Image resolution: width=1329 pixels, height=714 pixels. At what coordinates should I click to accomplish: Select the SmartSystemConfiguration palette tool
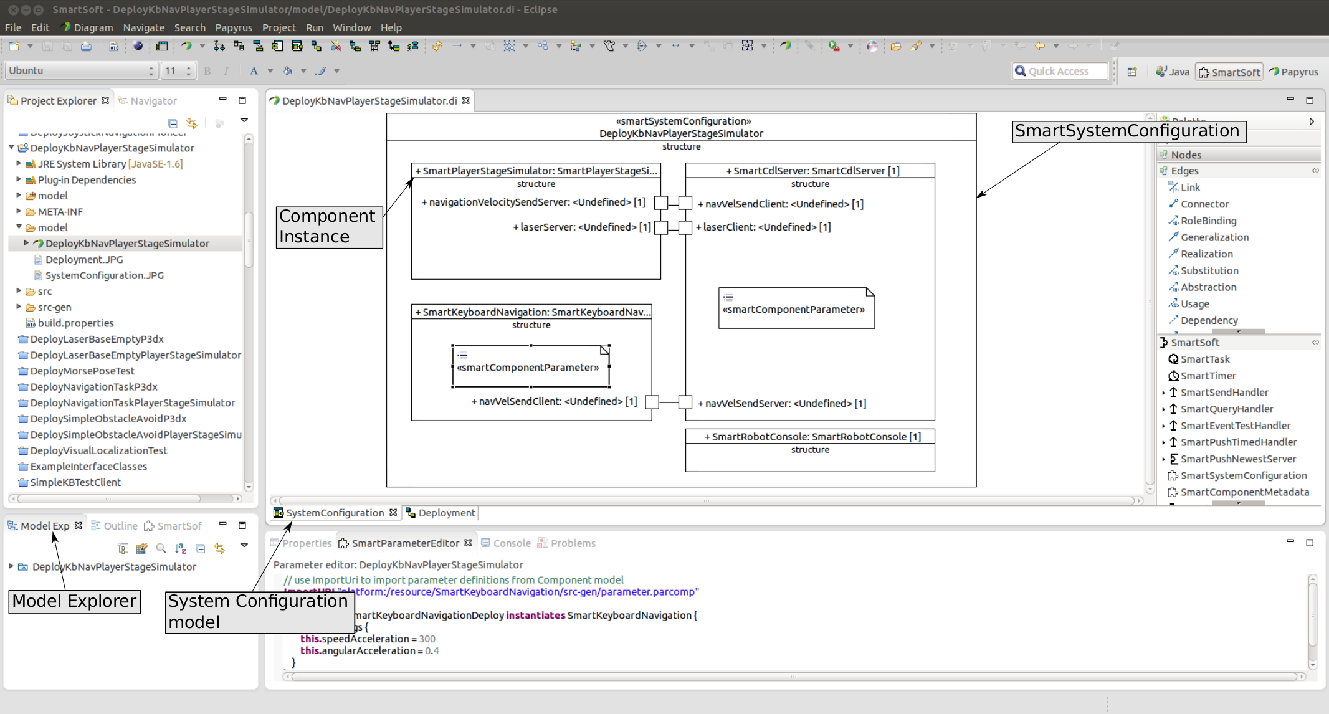tap(1236, 475)
